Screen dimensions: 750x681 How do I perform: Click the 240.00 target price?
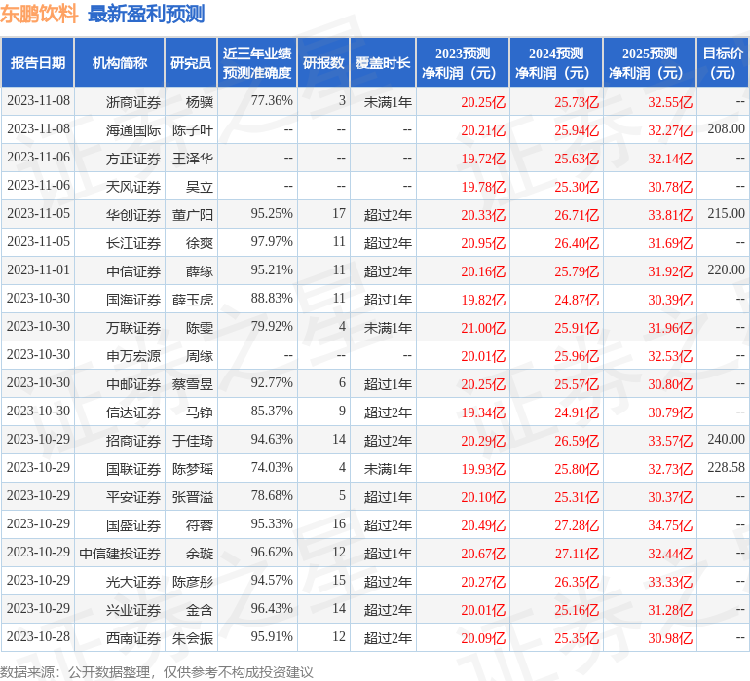click(726, 439)
